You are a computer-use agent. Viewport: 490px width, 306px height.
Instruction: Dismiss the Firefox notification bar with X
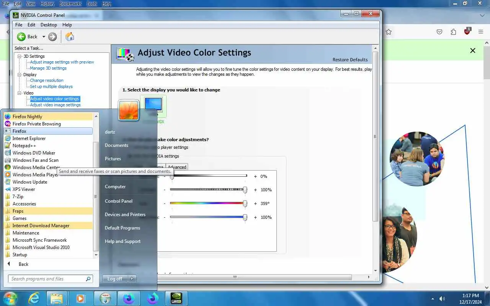click(473, 50)
